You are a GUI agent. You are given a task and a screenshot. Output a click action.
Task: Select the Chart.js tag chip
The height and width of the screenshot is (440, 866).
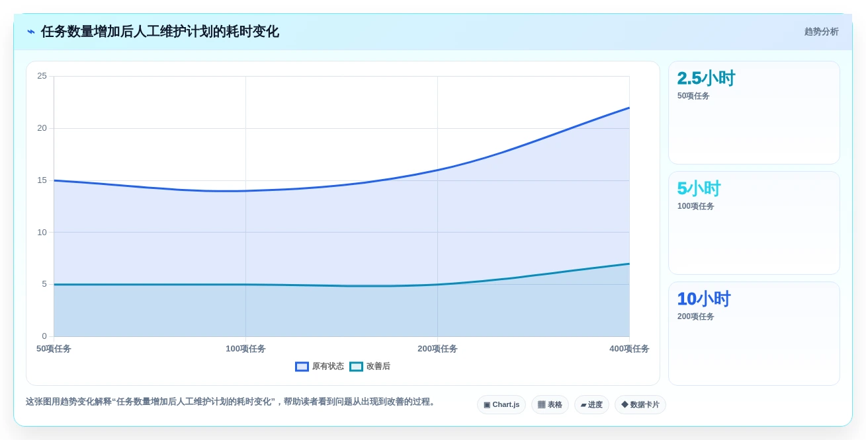point(501,405)
